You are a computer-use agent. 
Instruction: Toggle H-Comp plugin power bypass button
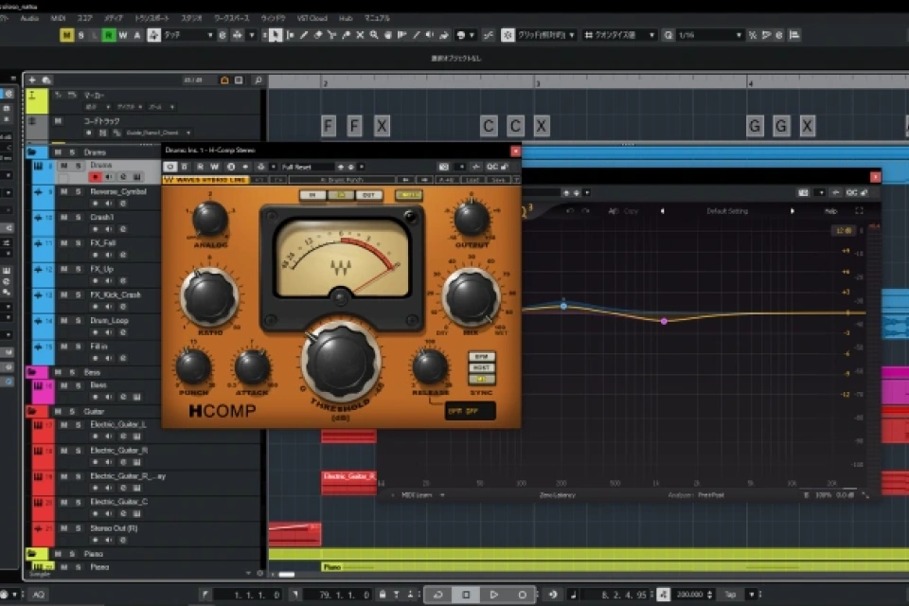[169, 167]
